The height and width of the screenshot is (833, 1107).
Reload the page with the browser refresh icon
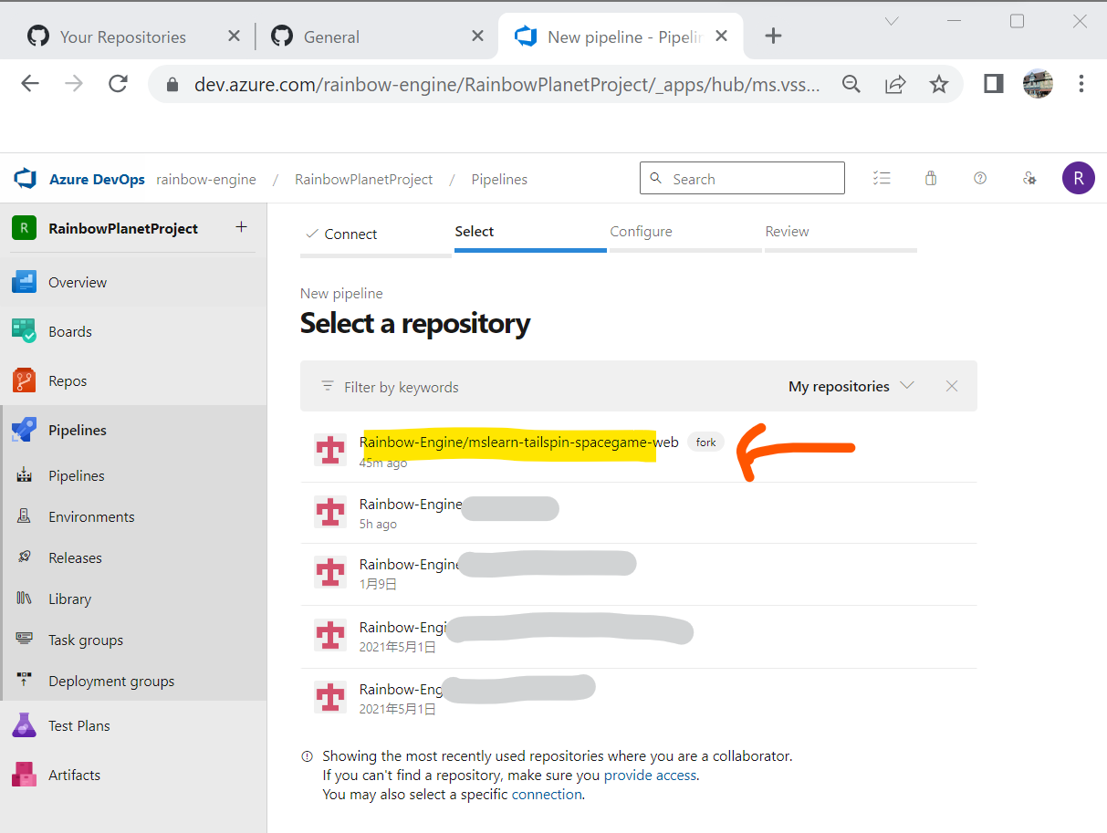point(118,84)
